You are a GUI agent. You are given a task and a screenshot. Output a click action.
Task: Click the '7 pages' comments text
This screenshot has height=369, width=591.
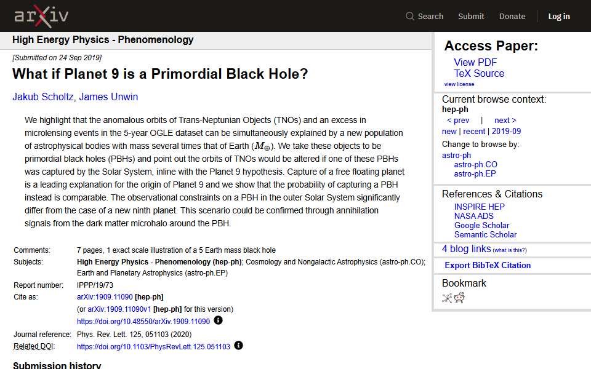176,250
